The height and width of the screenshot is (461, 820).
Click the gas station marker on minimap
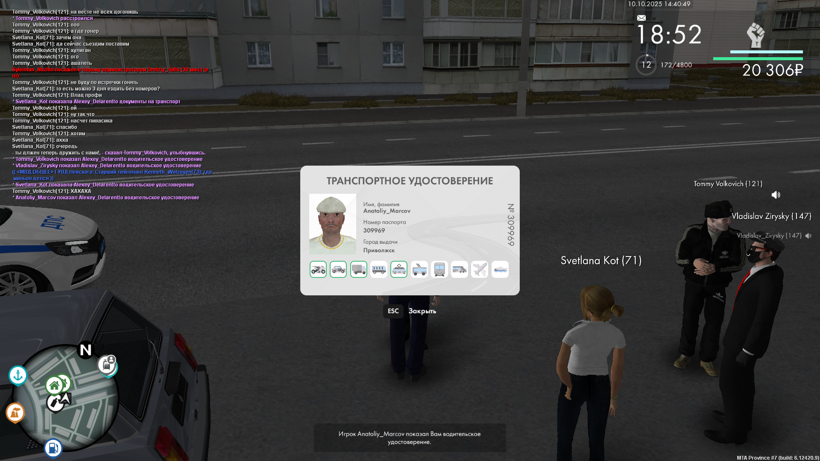click(x=53, y=448)
